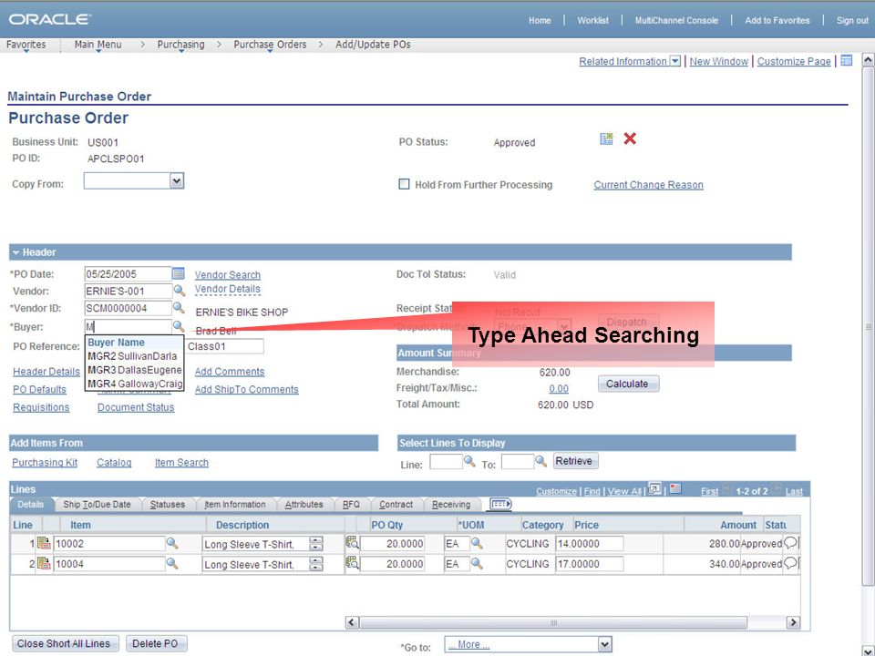Image resolution: width=875 pixels, height=656 pixels.
Task: Click the page vertical scrollbar up arrow
Action: click(868, 60)
